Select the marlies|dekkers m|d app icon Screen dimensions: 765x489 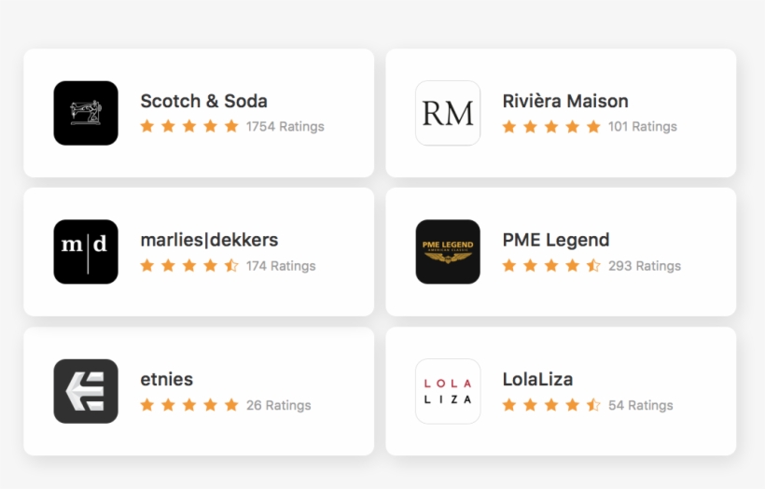point(86,252)
